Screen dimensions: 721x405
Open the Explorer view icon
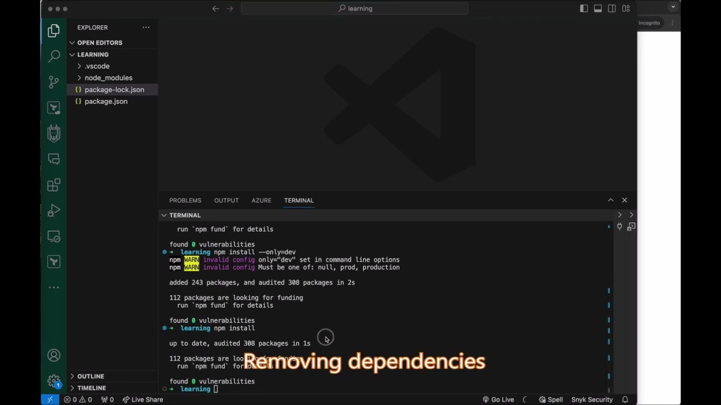pos(54,31)
